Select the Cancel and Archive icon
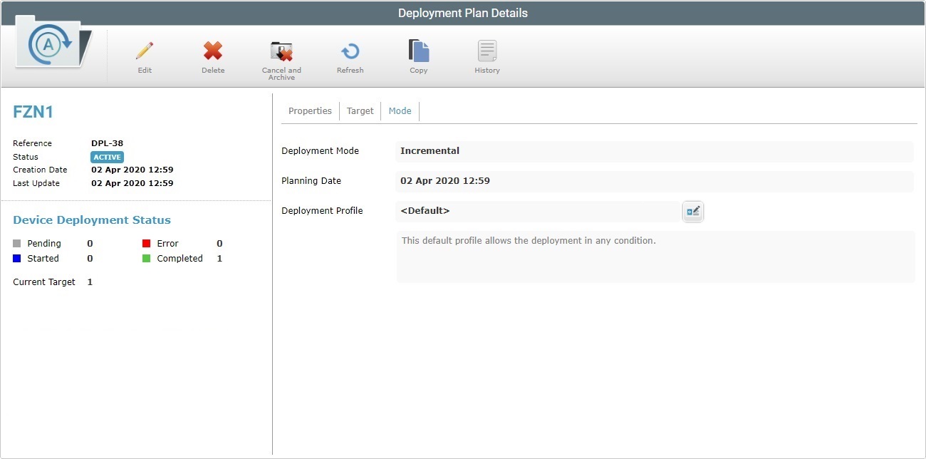Screen dimensions: 926x459 point(281,51)
